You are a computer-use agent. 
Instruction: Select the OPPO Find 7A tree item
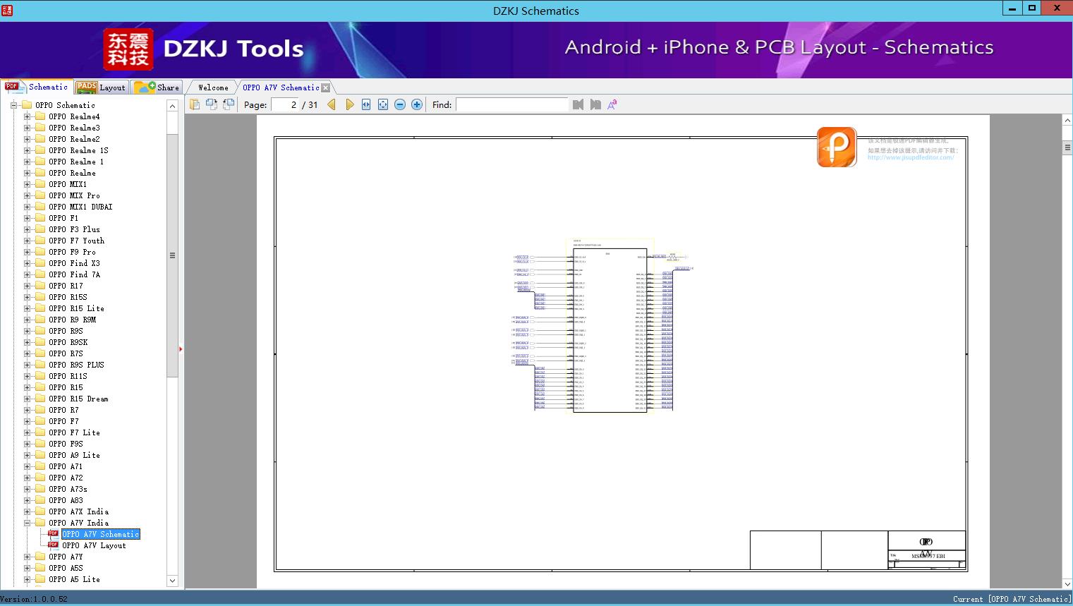point(74,274)
